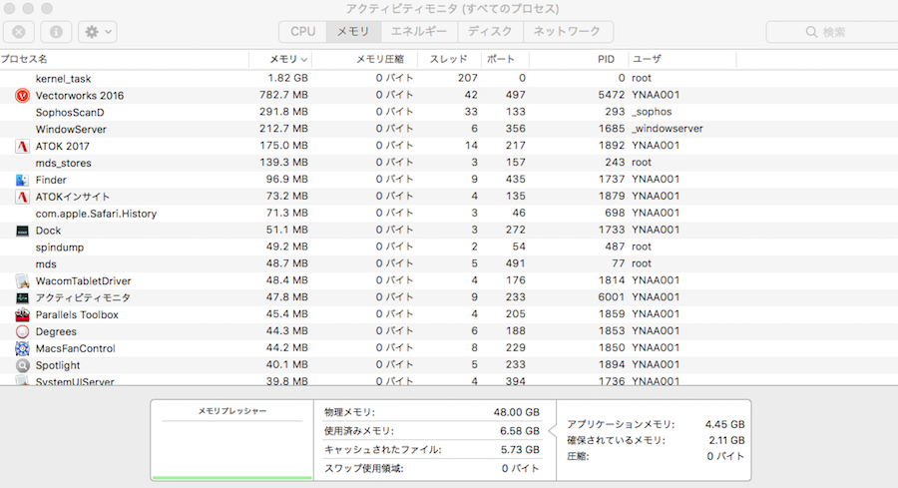The image size is (898, 488).
Task: Click the ATOK 2017 app icon
Action: click(22, 146)
